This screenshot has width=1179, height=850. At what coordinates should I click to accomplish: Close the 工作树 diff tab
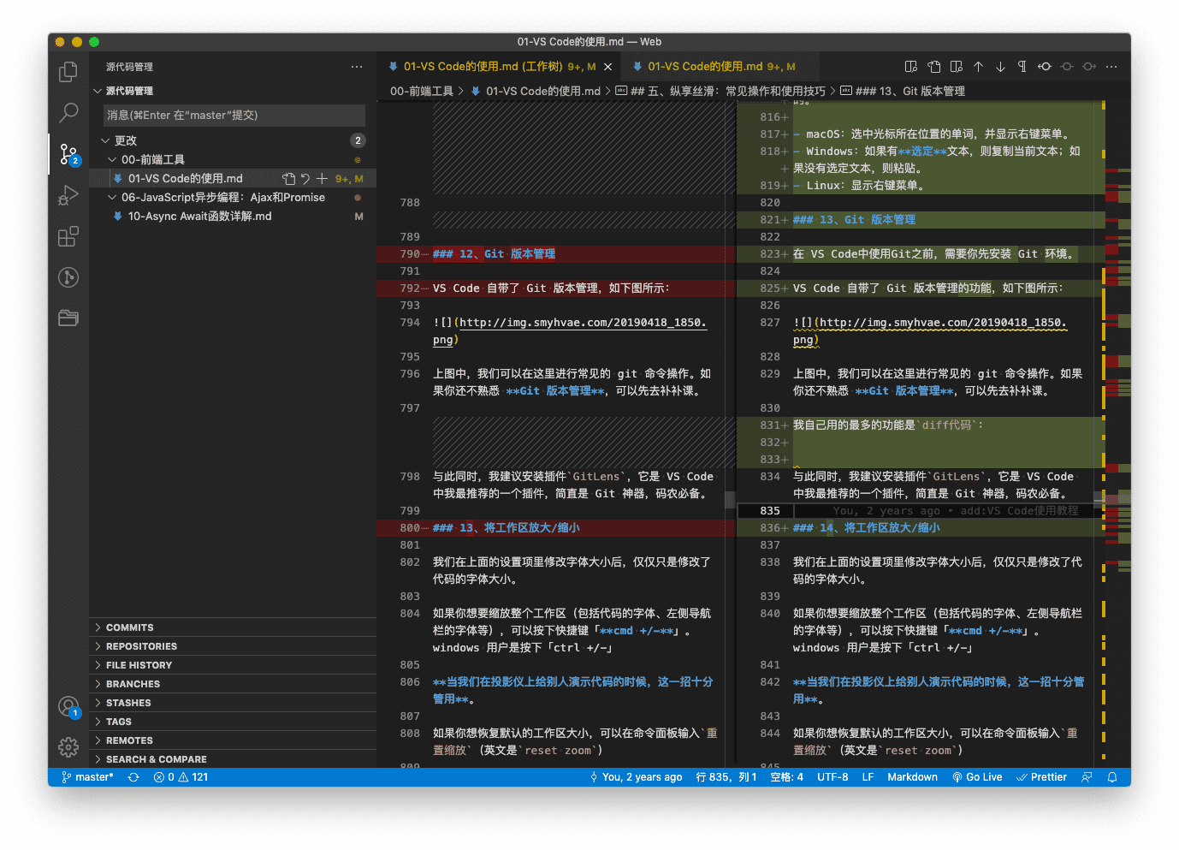coord(608,67)
